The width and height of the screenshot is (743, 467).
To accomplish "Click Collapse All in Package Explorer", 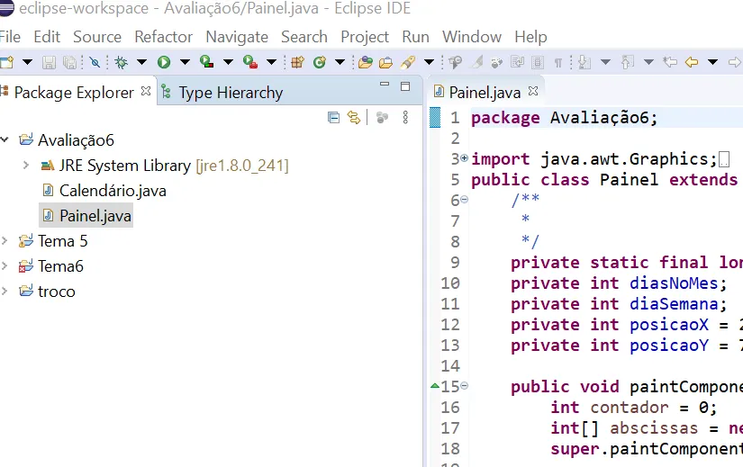I will point(334,117).
